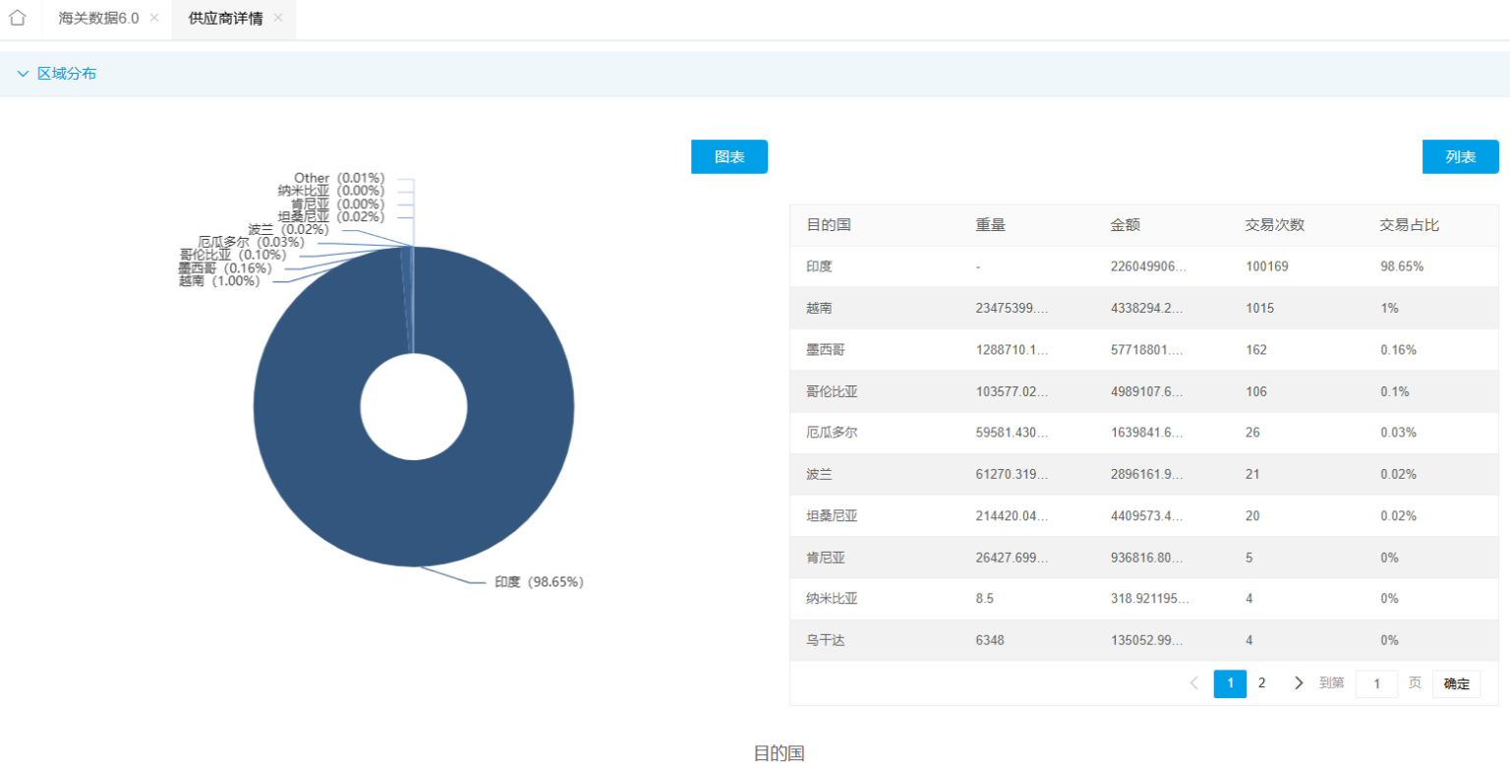Click the 厄瓜多尔（0.03%） chart label
This screenshot has width=1510, height=766.
pos(251,242)
